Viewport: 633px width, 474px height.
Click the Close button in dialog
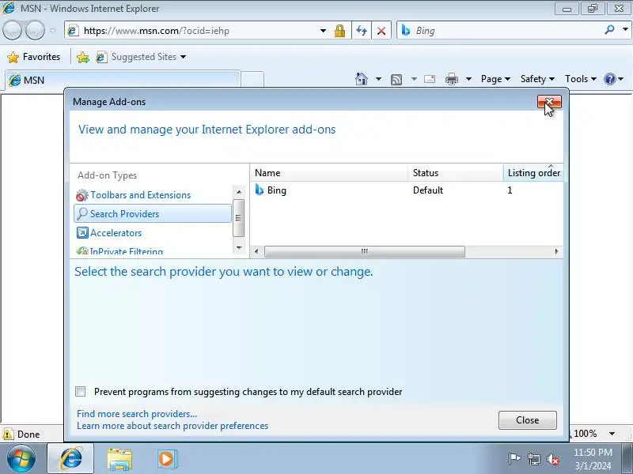pyautogui.click(x=527, y=420)
